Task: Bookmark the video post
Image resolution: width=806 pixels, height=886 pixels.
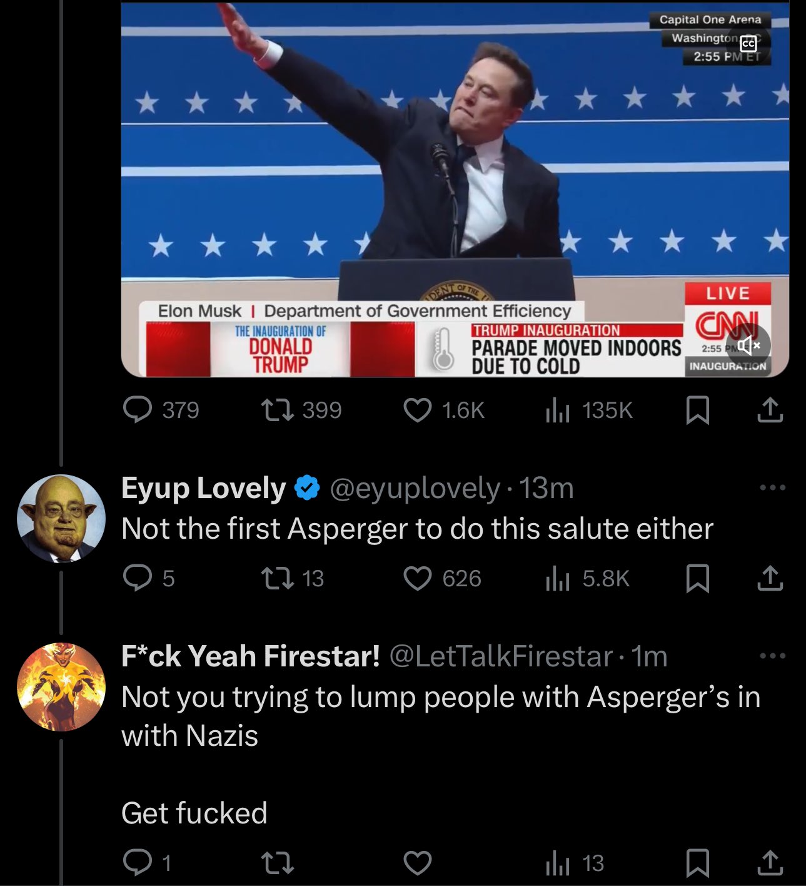Action: 698,410
